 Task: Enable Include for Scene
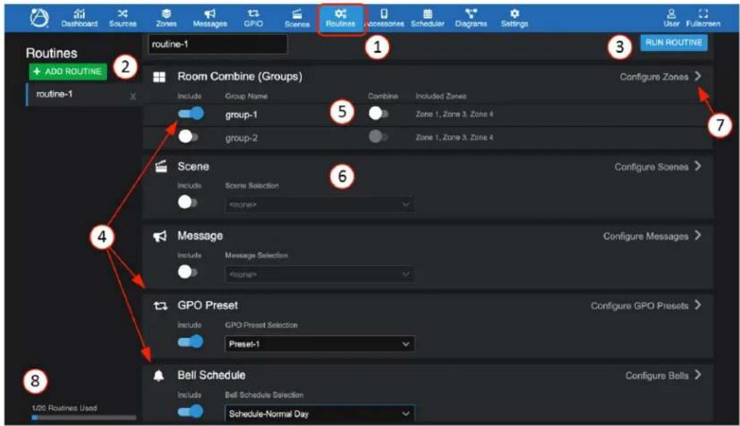click(x=188, y=202)
